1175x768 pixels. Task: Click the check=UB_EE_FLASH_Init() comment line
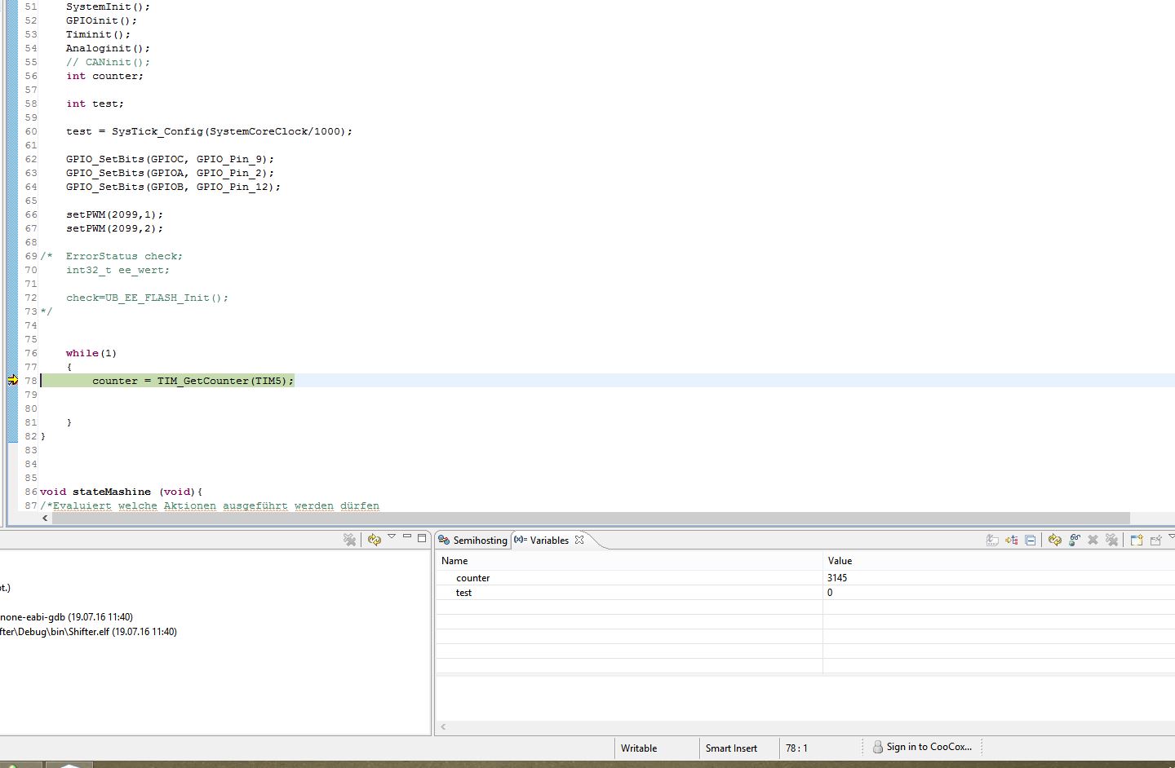click(x=147, y=298)
